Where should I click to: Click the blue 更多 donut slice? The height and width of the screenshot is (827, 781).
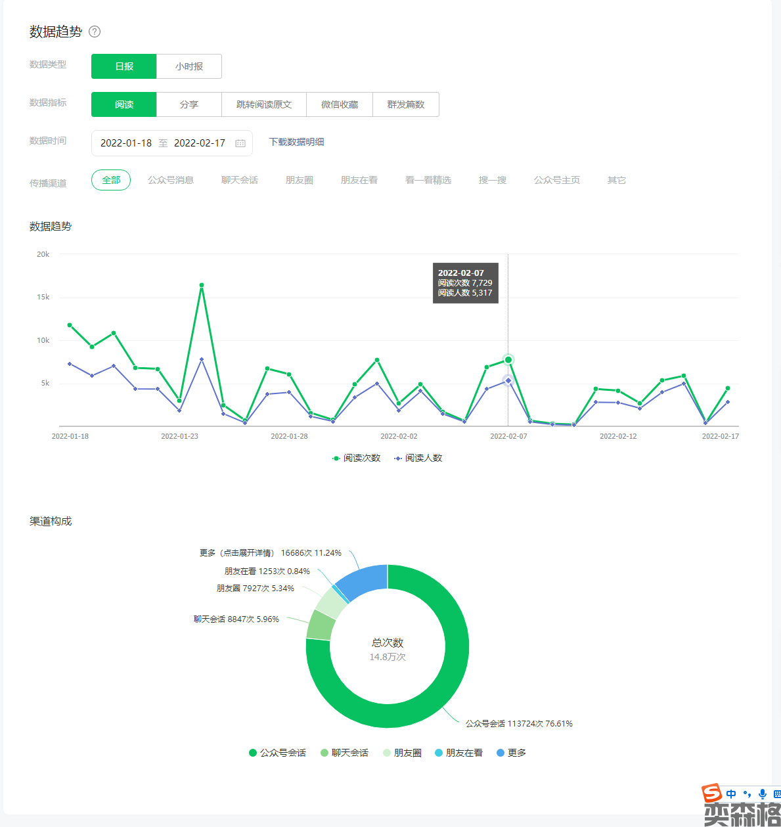[x=365, y=581]
